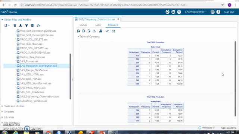Select PROC_SQL_DELETE.sas file
239x134 pixels.
34,39
